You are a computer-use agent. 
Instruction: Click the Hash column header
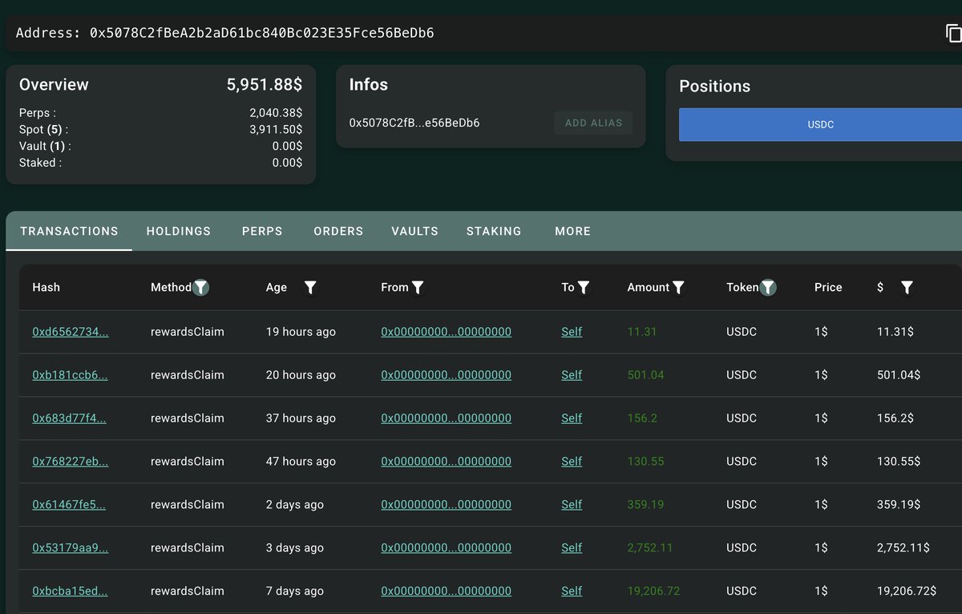46,287
